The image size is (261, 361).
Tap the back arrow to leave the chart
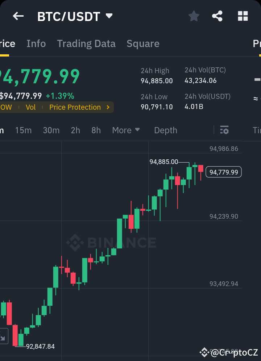pos(18,16)
